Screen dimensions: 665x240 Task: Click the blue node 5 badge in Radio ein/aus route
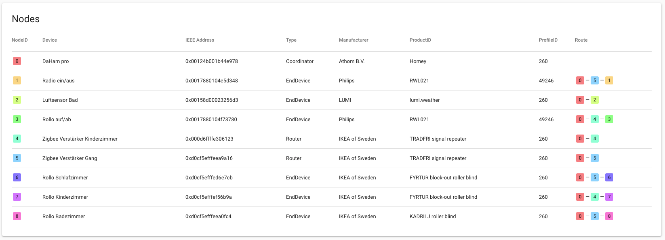[x=595, y=80]
